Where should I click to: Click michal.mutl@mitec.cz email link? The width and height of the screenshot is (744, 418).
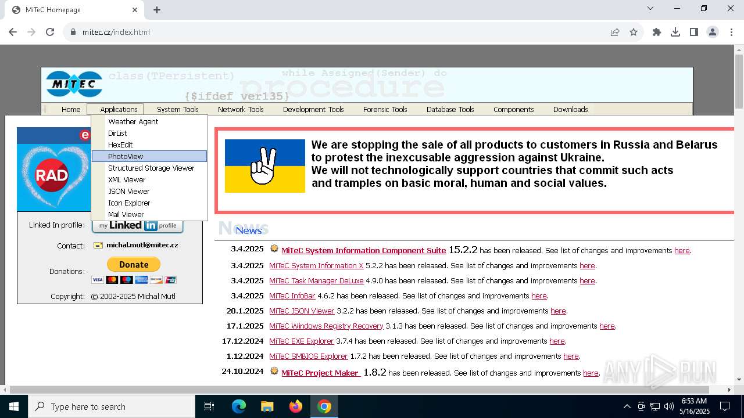pos(142,245)
